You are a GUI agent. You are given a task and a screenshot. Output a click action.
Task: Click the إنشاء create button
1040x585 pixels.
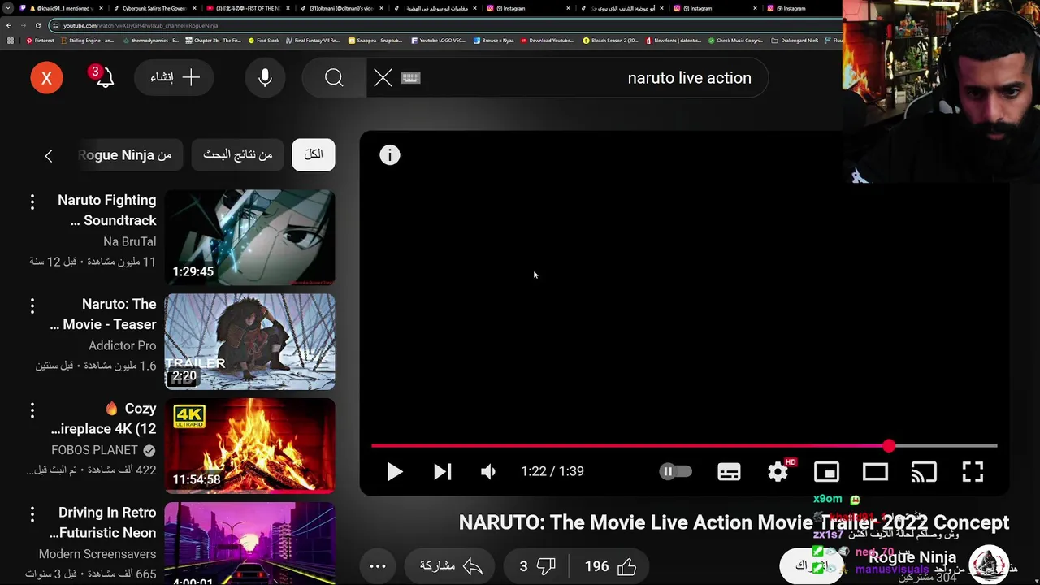tap(174, 78)
